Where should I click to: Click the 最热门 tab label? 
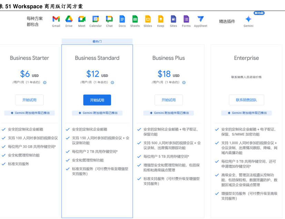pyautogui.click(x=97, y=41)
